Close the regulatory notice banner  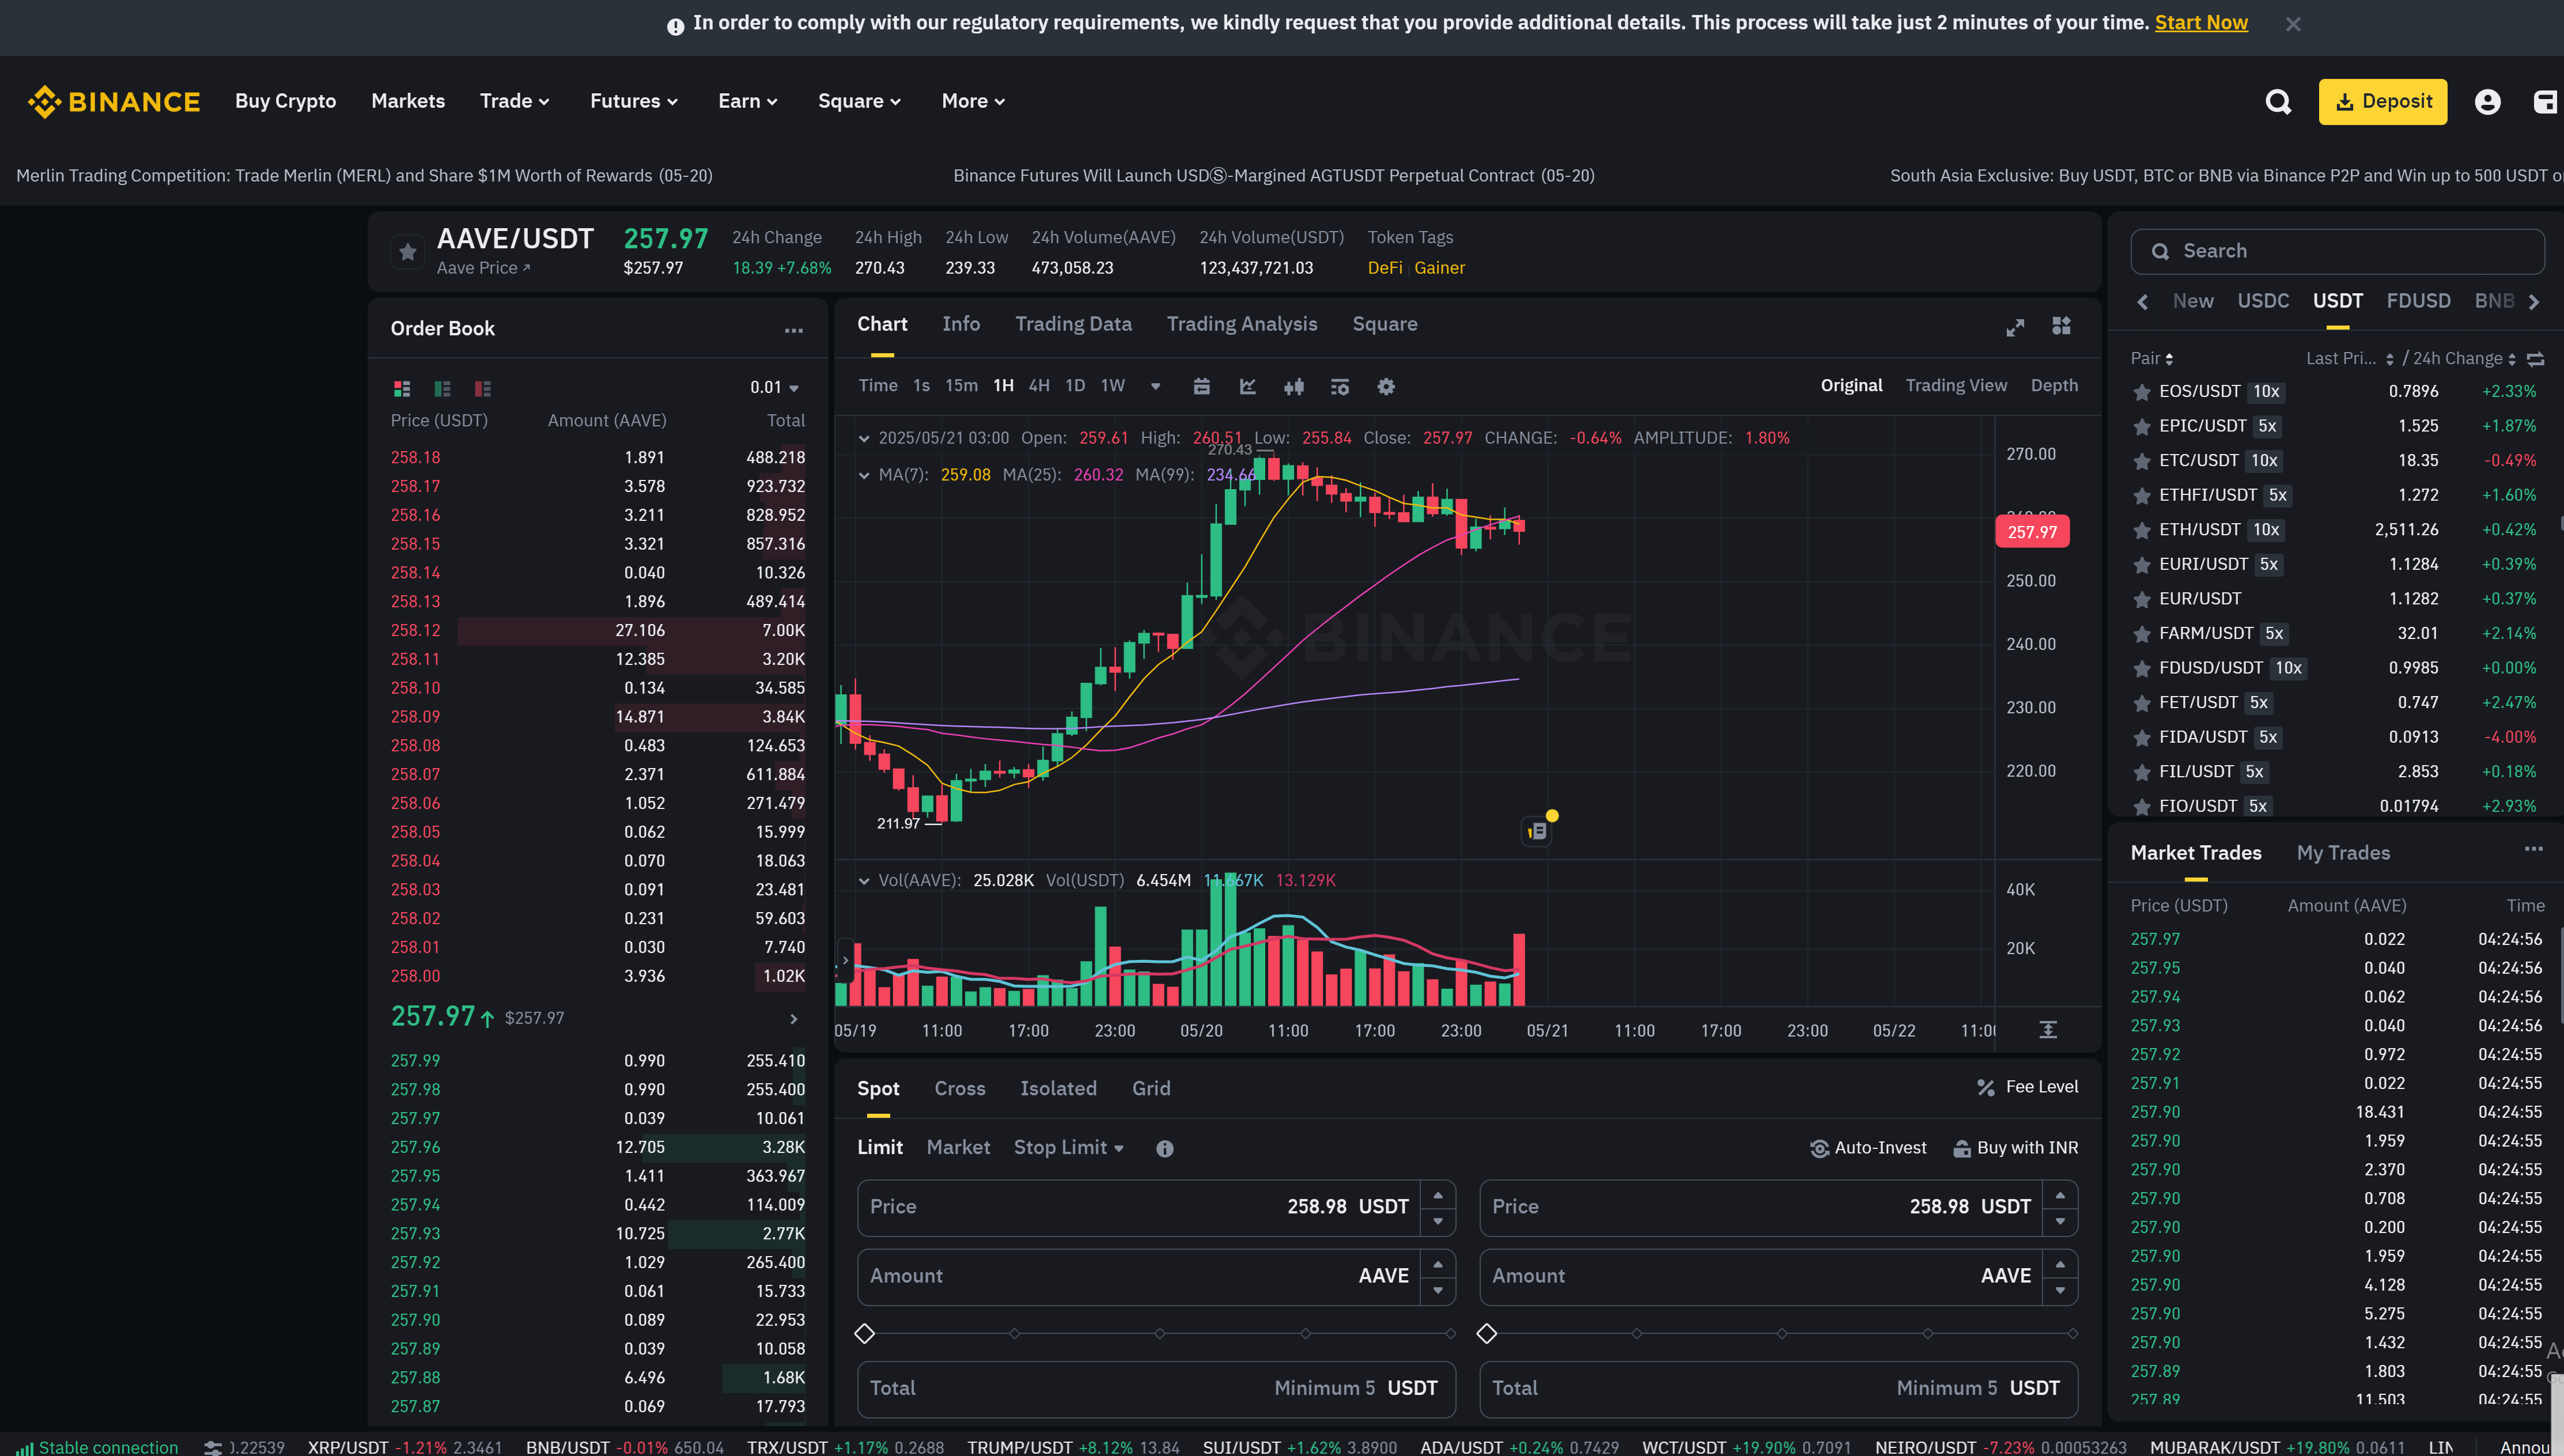pyautogui.click(x=2293, y=24)
